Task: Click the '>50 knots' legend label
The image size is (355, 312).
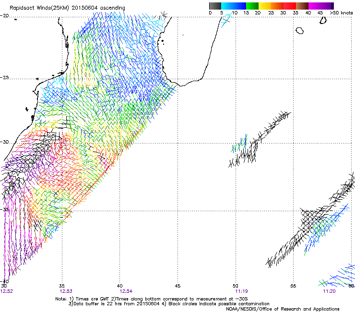Action: click(341, 13)
